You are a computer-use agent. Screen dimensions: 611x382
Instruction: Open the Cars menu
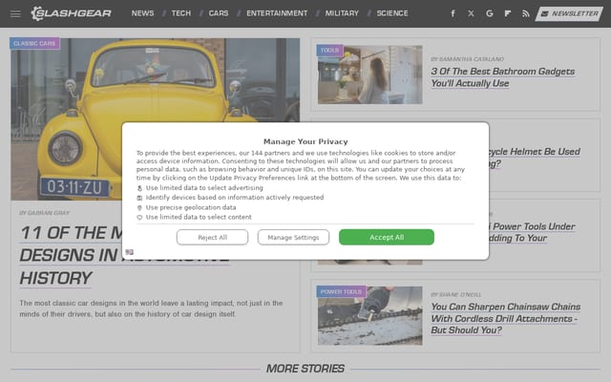tap(219, 13)
